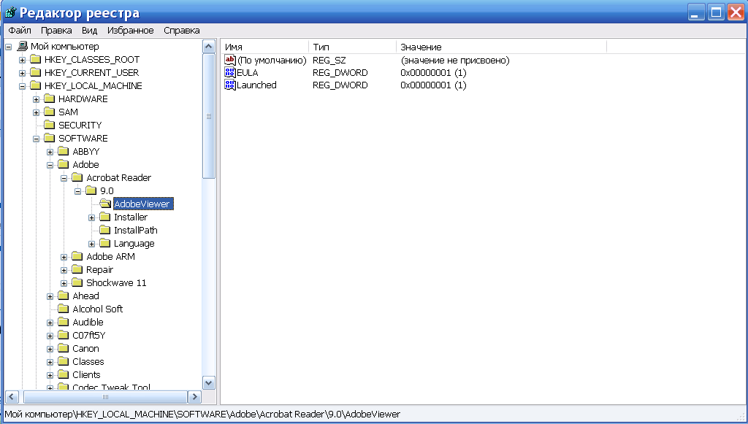Click the Registry Editor title bar icon
Image resolution: width=748 pixels, height=424 pixels.
coord(10,12)
